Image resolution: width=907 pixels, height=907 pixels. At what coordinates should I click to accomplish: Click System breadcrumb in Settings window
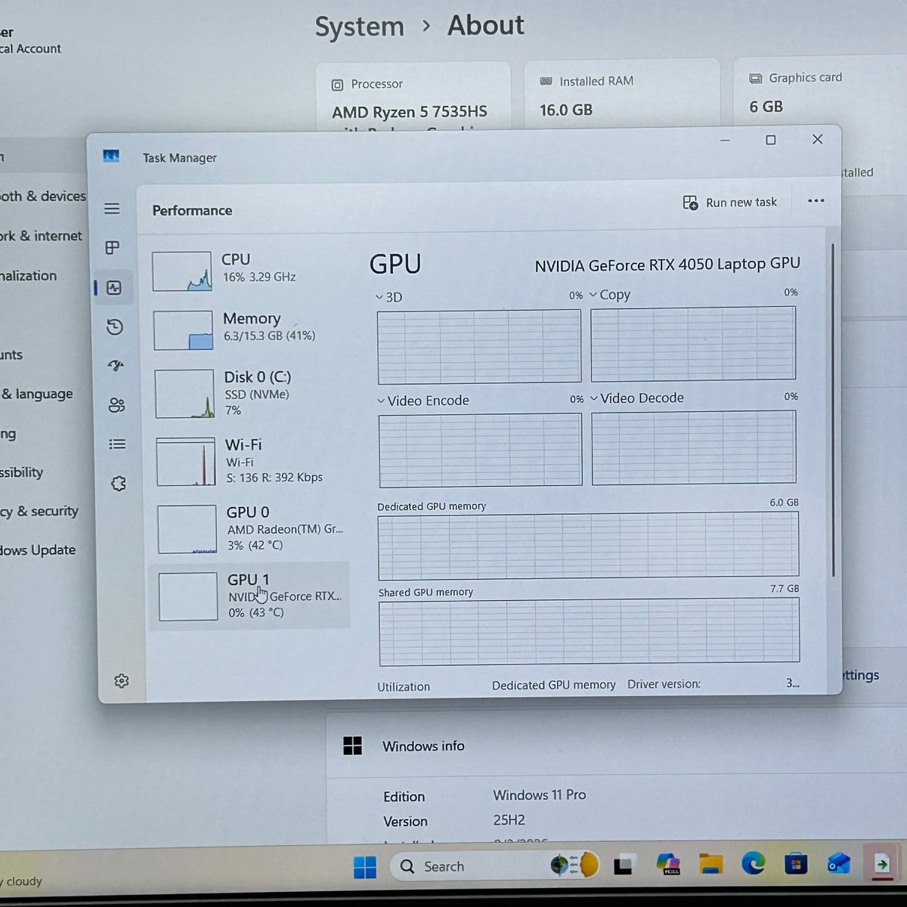360,27
